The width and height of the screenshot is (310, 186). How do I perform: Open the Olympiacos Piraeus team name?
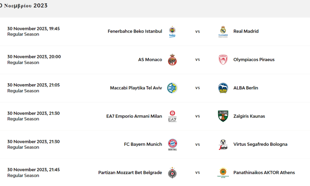[x=254, y=60]
